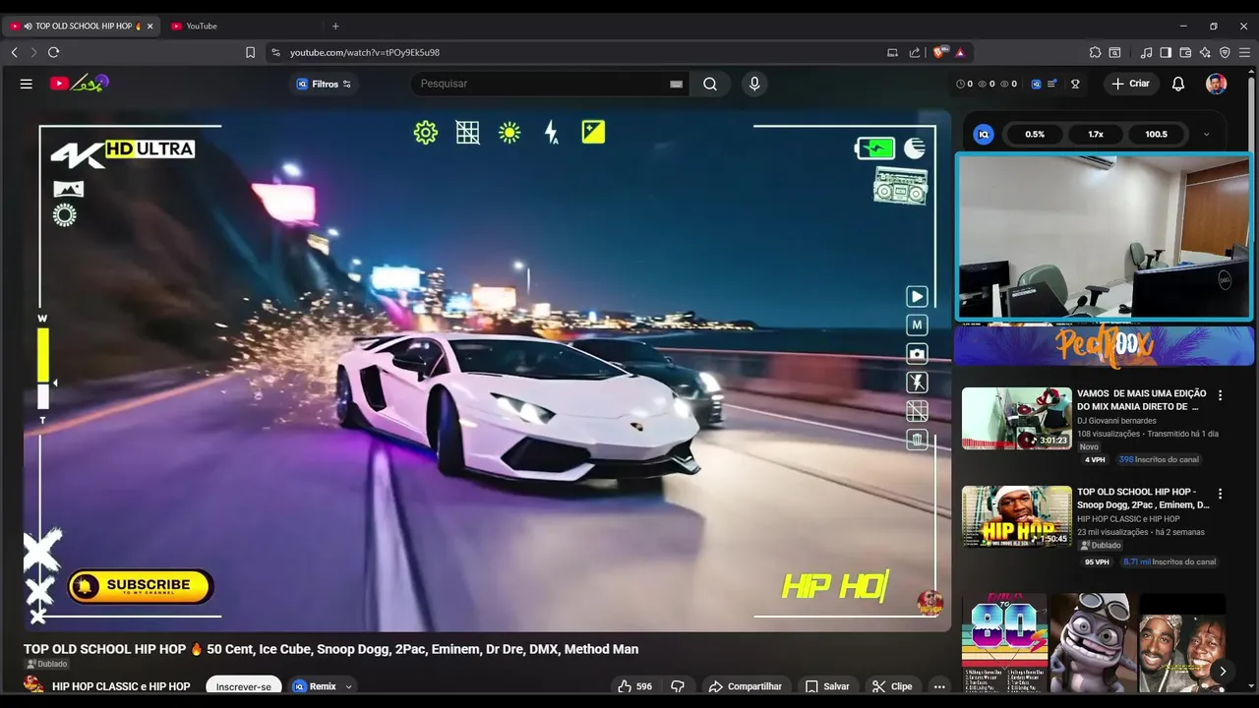Viewport: 1259px width, 708px height.
Task: Click the vidIQ 100.5 score pill
Action: [x=1157, y=135]
